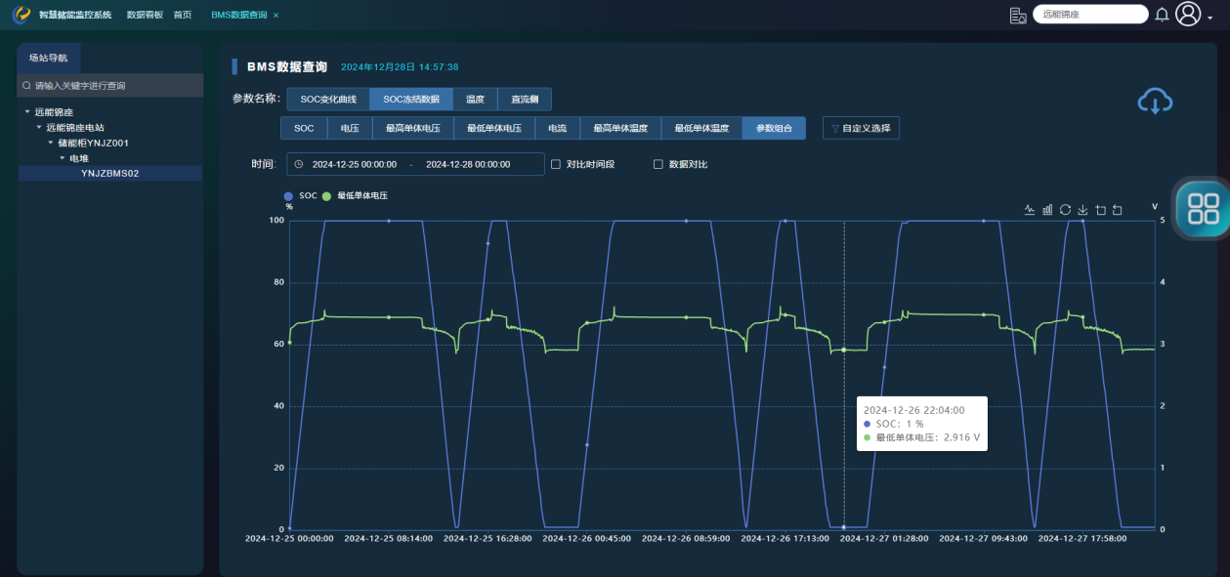Click the cloud download icon

pos(1155,101)
